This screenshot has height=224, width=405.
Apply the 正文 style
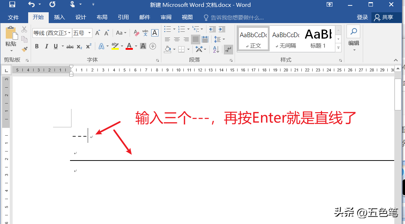253,39
